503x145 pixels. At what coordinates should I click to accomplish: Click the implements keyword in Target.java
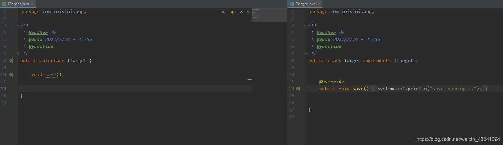377,61
